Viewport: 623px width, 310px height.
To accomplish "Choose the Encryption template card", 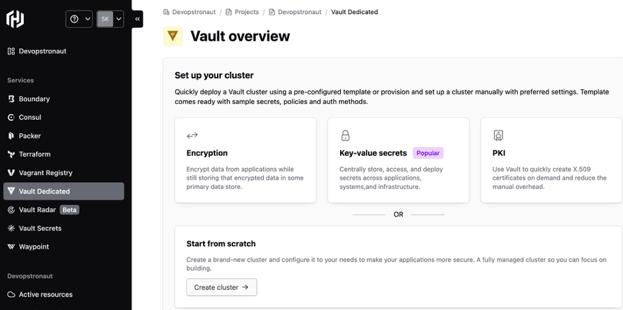I will 245,160.
